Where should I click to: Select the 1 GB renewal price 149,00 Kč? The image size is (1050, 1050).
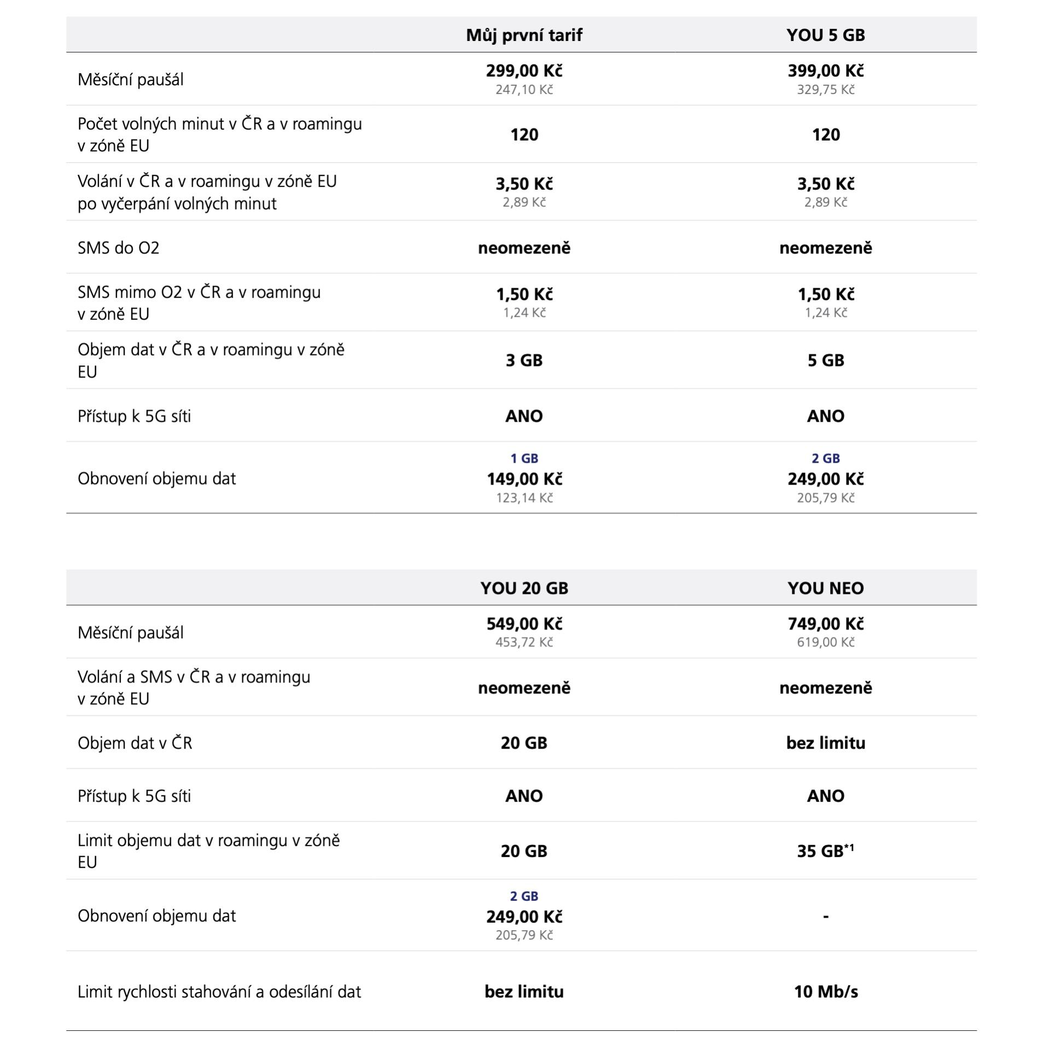[524, 479]
